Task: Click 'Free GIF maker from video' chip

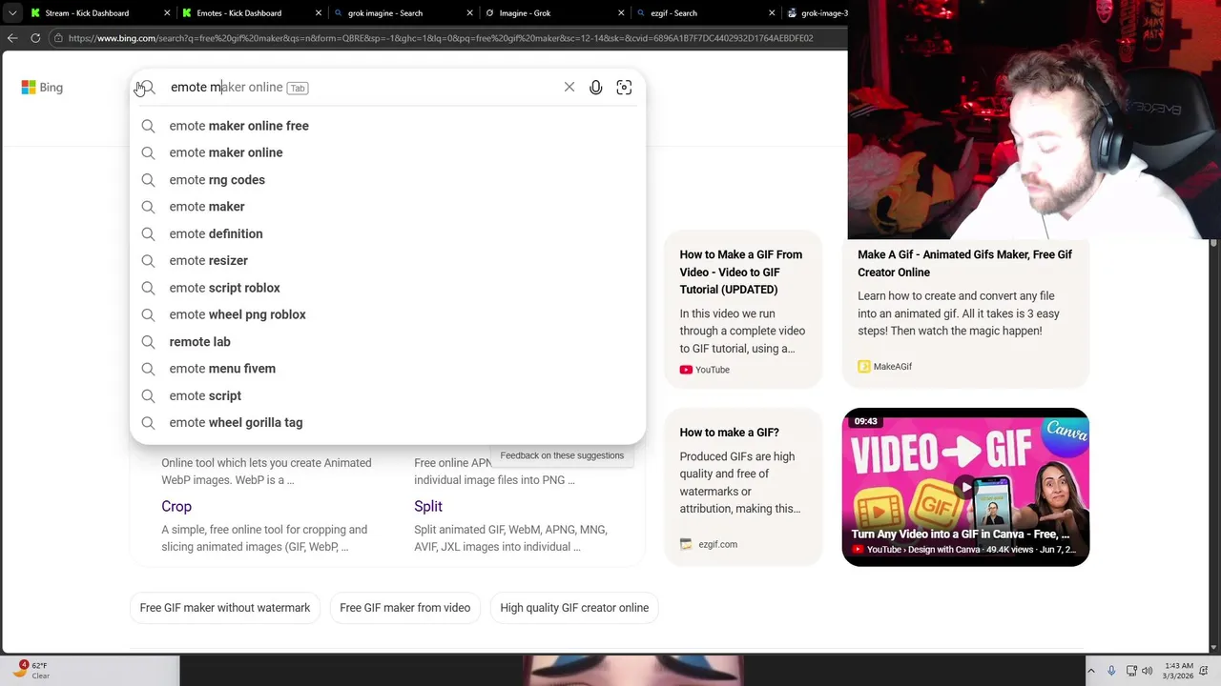Action: point(404,608)
